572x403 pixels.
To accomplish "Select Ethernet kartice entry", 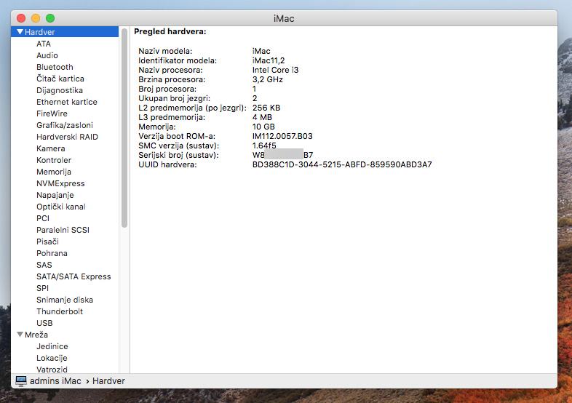I will point(67,102).
